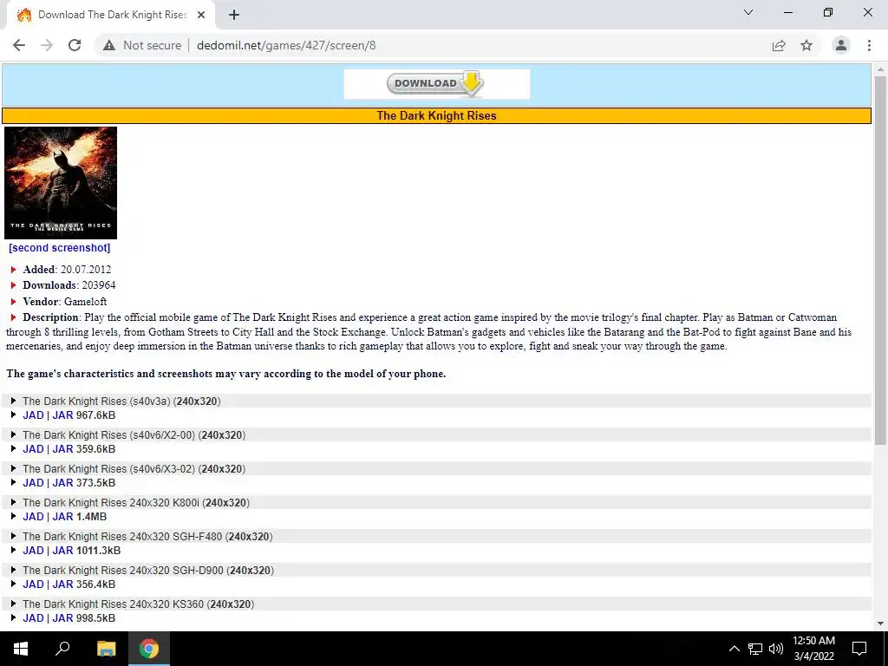Open the Chrome profile avatar
The width and height of the screenshot is (888, 666).
coord(841,45)
